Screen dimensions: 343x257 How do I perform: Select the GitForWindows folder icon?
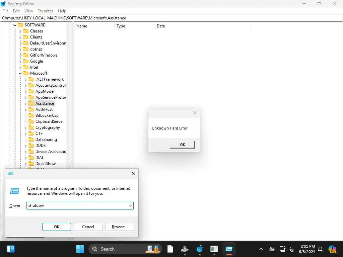point(26,55)
